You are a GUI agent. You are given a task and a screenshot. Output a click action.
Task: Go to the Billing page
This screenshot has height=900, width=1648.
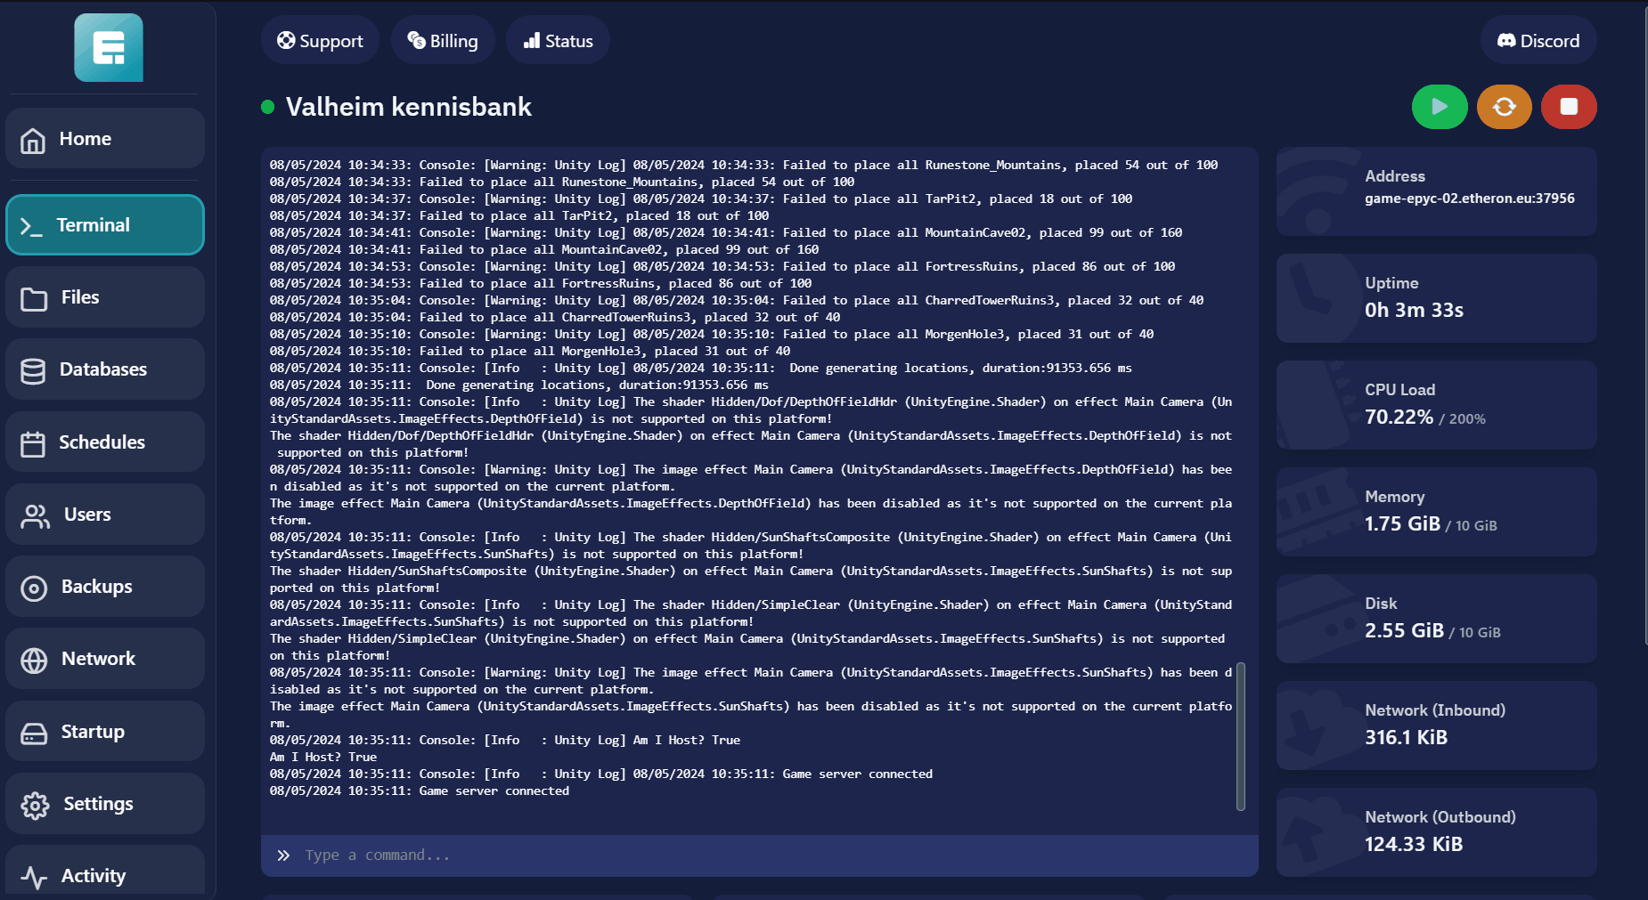[x=443, y=41]
